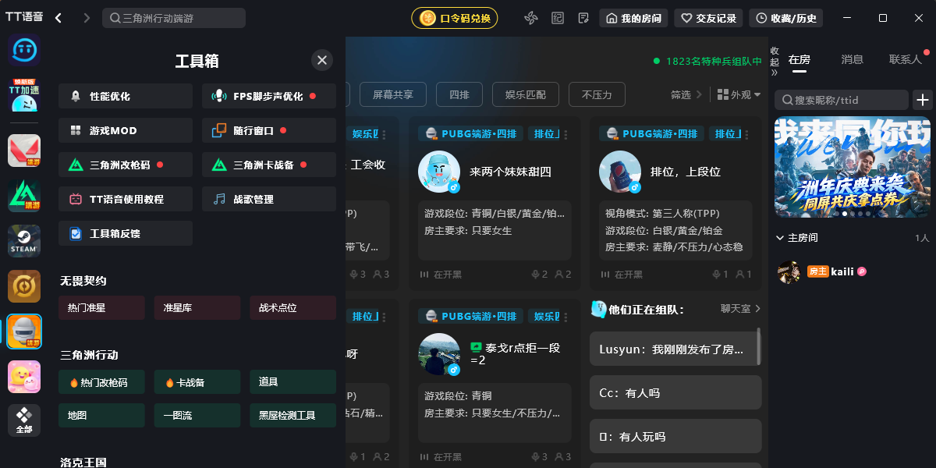Screen dimensions: 936x468
Task: Open FPS脚步声优化 tool
Action: pyautogui.click(x=269, y=96)
